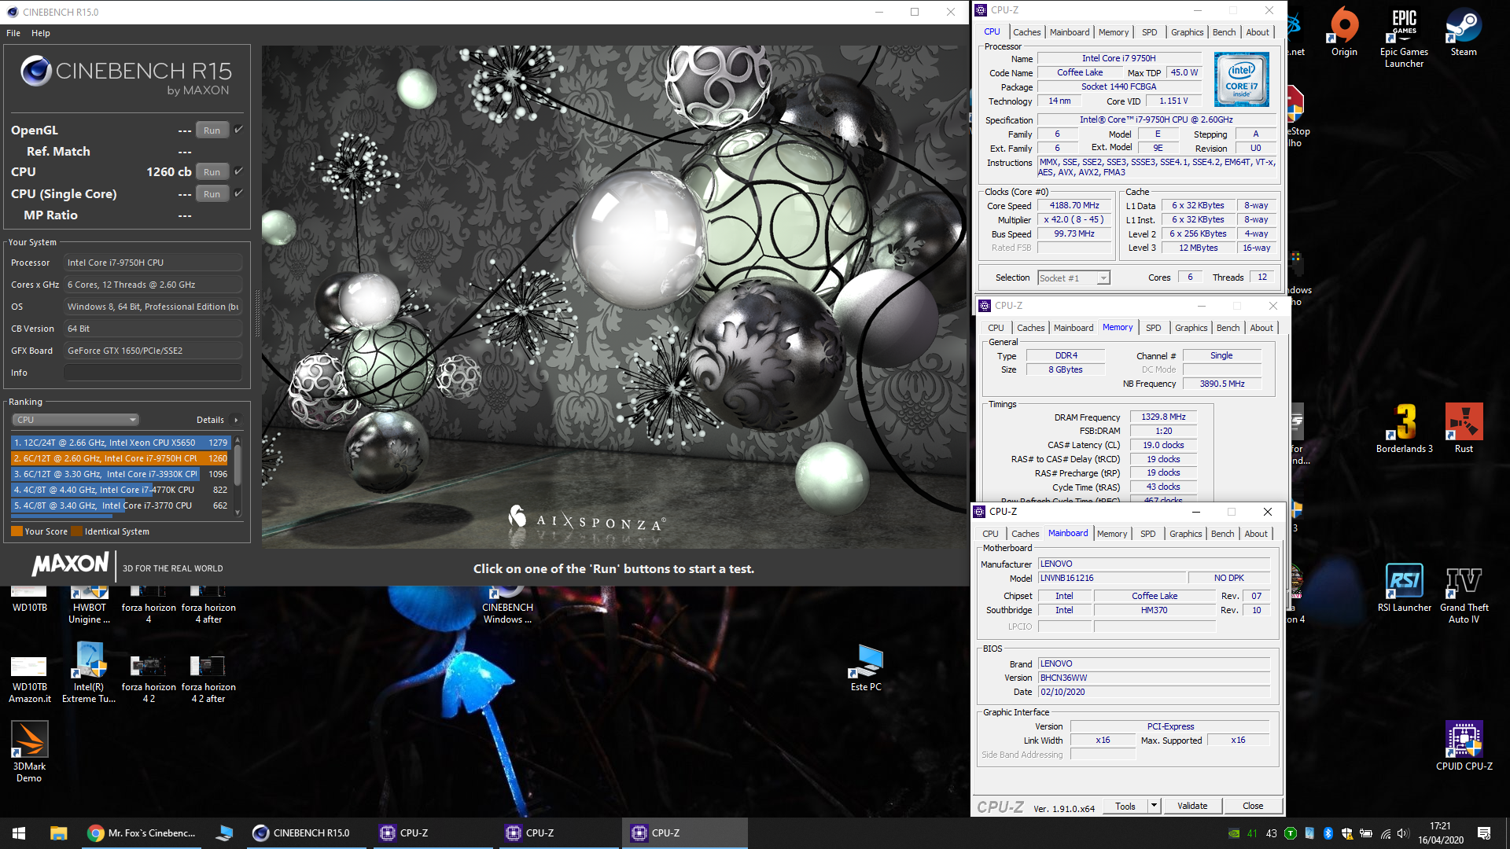This screenshot has height=849, width=1510.
Task: Click the CPU-Z Validate button
Action: point(1192,806)
